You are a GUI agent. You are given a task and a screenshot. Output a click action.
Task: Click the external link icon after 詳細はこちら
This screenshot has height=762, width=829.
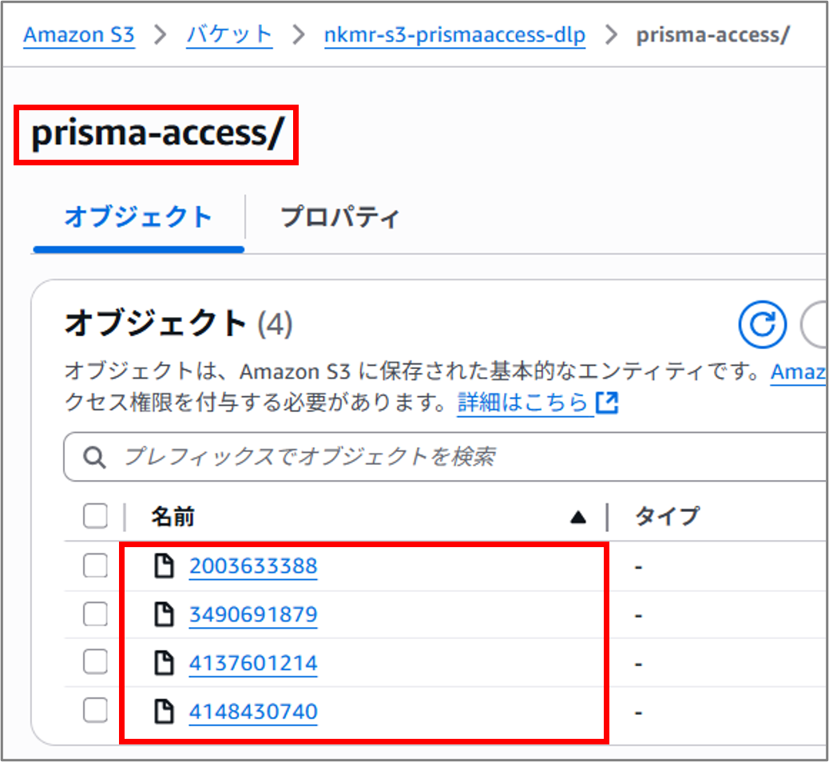click(608, 403)
